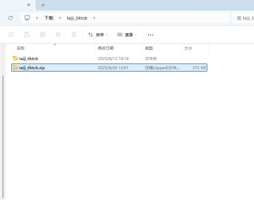Click the Paste icon in the toolbar

click(x=27, y=35)
